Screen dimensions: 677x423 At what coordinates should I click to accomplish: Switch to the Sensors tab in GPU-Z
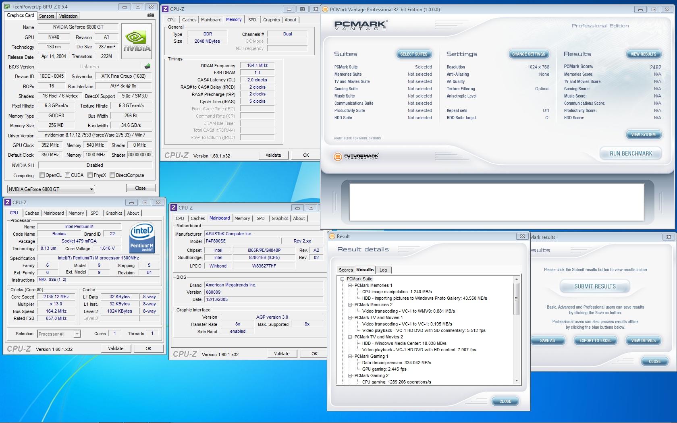pos(46,16)
